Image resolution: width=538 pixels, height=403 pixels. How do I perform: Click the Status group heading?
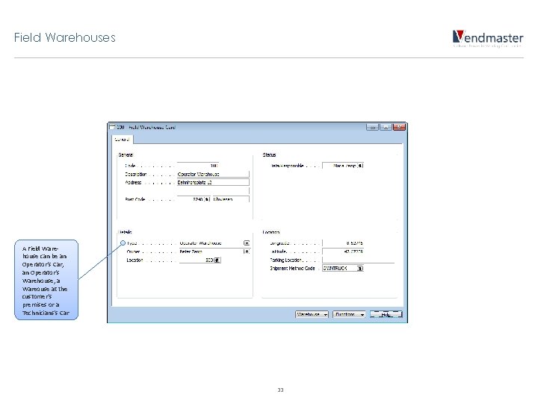tap(269, 155)
